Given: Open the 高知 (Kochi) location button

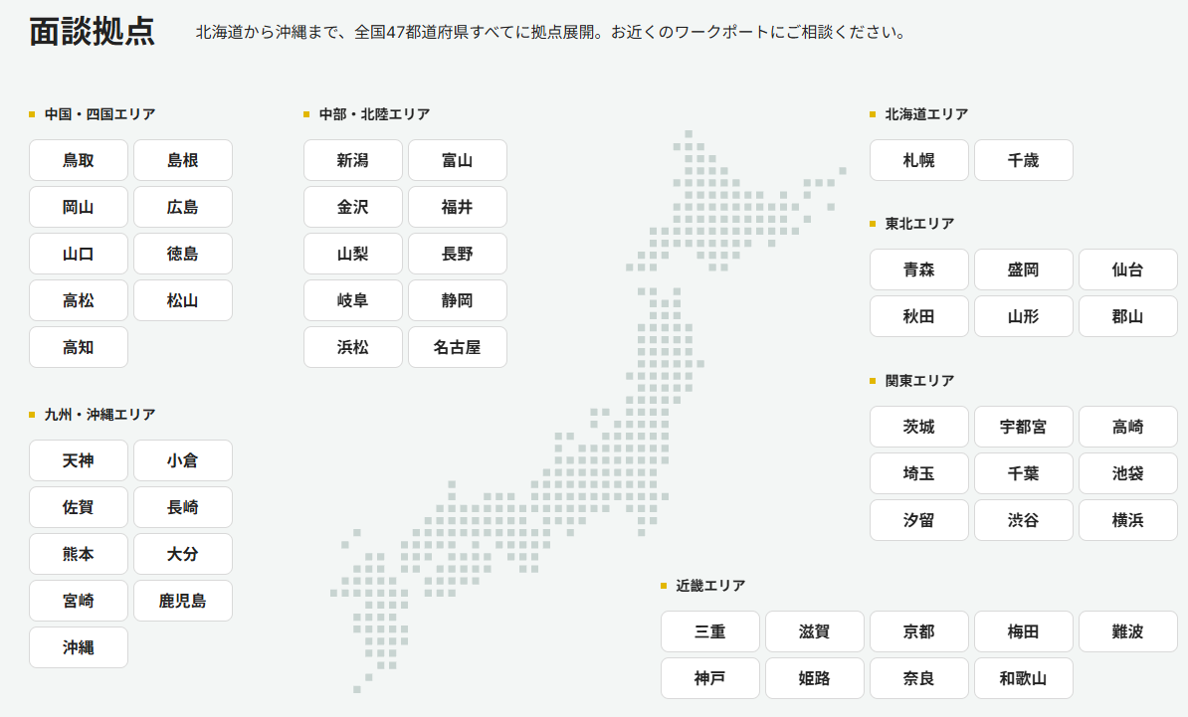Looking at the screenshot, I should (x=78, y=347).
